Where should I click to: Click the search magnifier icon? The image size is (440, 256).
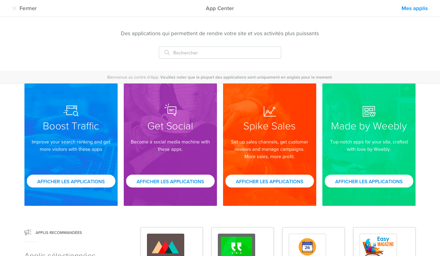[167, 53]
